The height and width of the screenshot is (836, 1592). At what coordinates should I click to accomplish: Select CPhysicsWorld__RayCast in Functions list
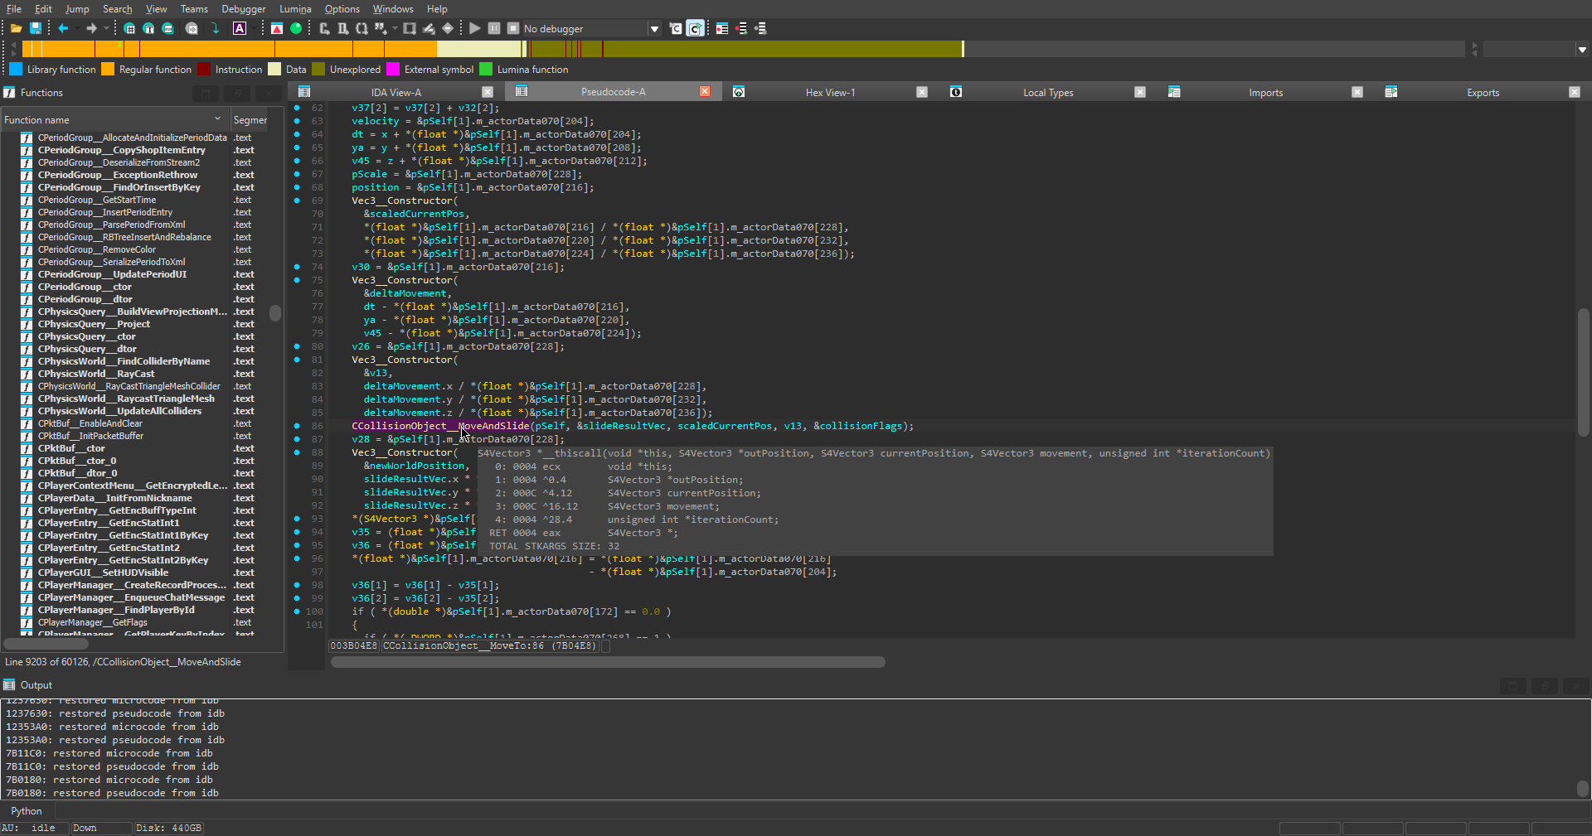(96, 374)
